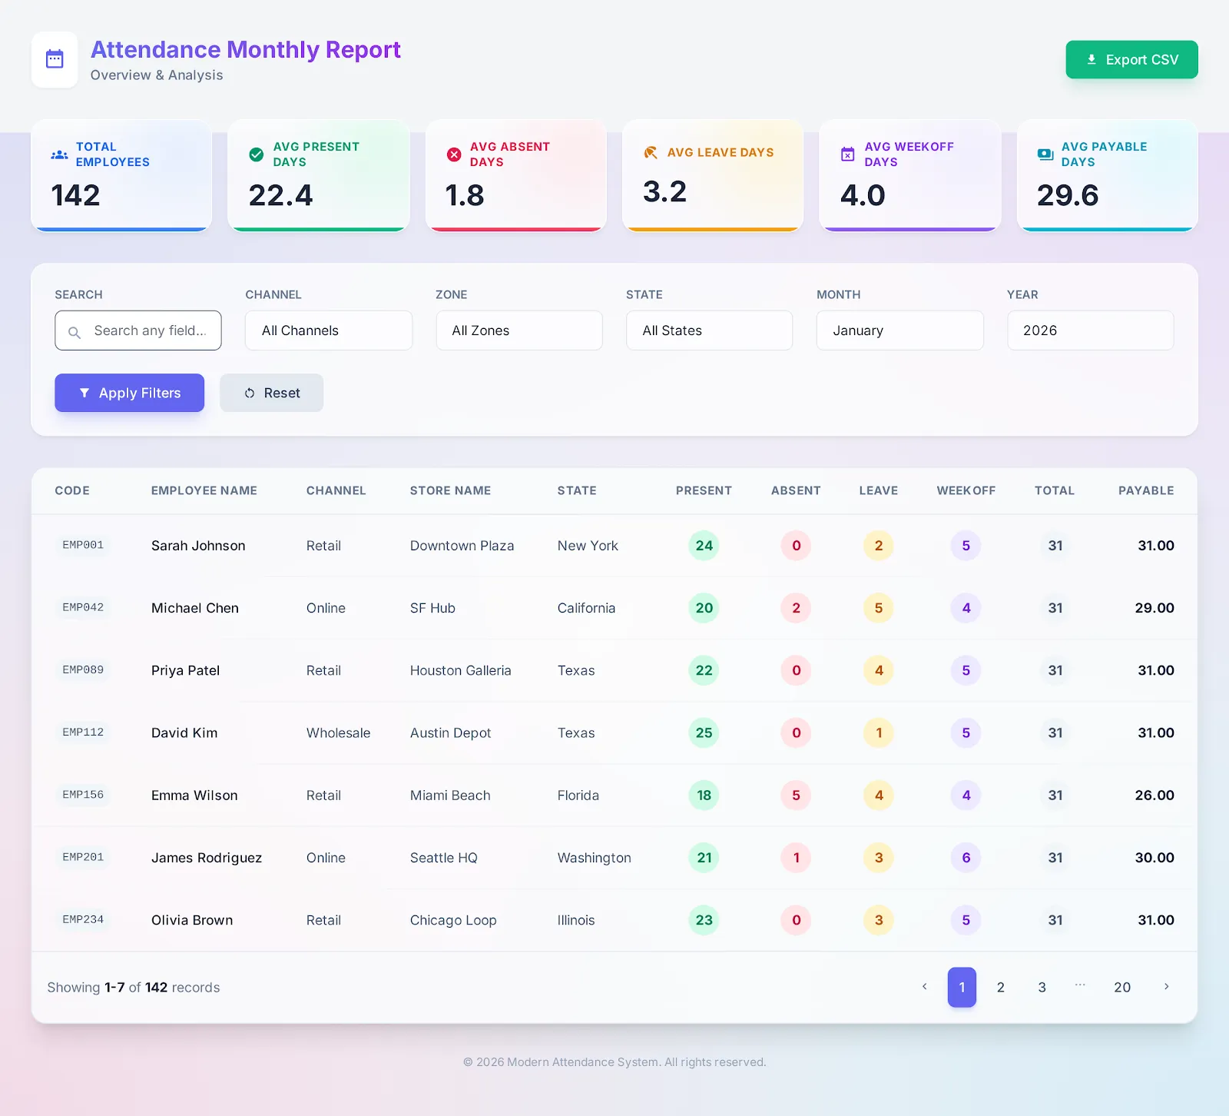This screenshot has width=1229, height=1116.
Task: Click the green Avg Present checkmark icon
Action: [x=257, y=154]
